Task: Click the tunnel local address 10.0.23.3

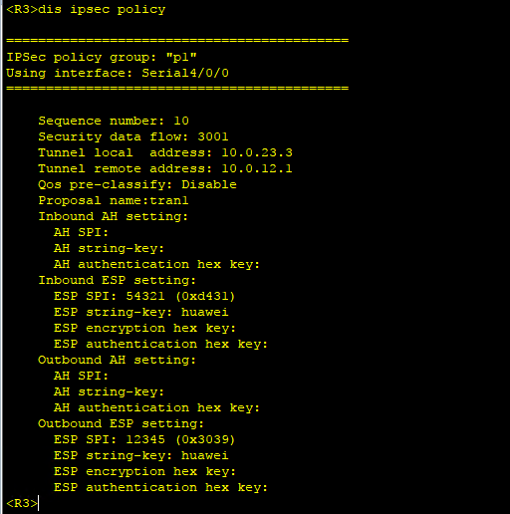Action: (257, 152)
